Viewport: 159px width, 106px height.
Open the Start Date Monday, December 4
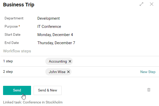coord(55,35)
